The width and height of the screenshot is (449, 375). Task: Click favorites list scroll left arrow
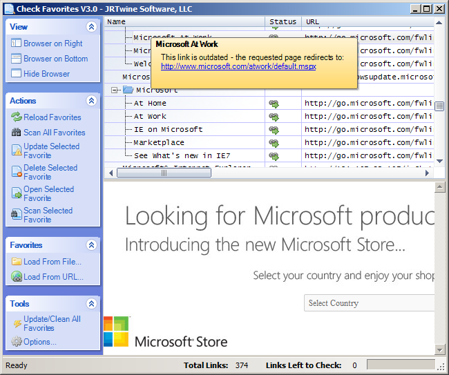111,173
